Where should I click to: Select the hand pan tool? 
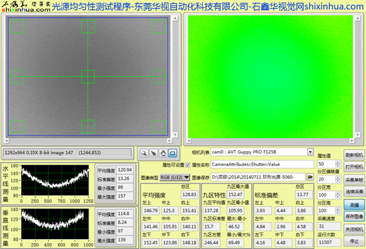tap(163, 153)
